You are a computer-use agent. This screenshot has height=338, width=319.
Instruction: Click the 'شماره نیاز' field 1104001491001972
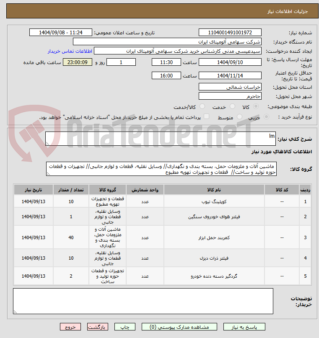[230, 33]
